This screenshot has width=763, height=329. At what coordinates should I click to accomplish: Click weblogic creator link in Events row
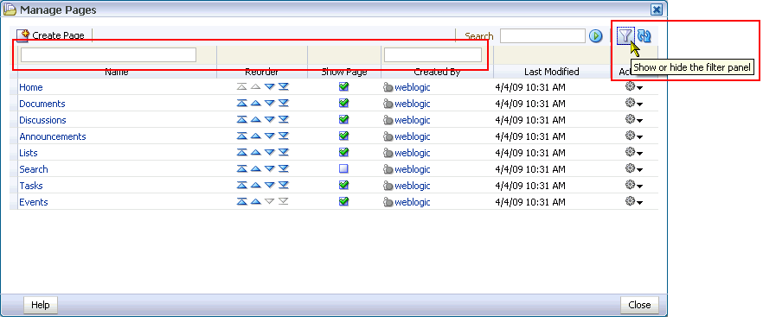point(412,202)
